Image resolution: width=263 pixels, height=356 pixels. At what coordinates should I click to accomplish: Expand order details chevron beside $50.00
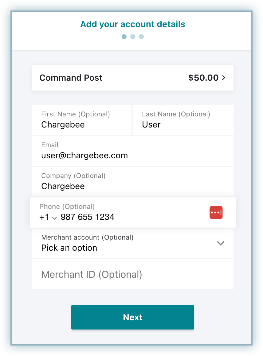224,78
